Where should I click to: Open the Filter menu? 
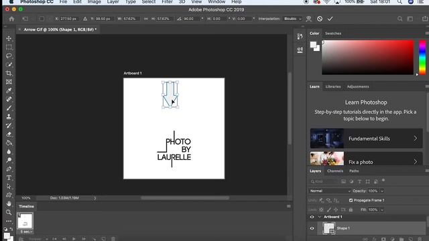167,2
